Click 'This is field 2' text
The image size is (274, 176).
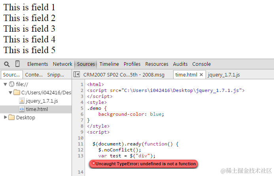point(29,18)
